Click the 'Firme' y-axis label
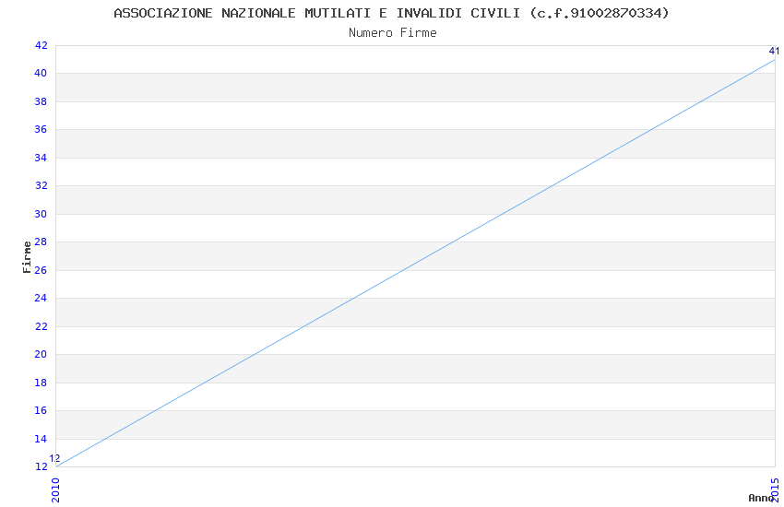Screen dimensions: 784x507 pos(27,257)
